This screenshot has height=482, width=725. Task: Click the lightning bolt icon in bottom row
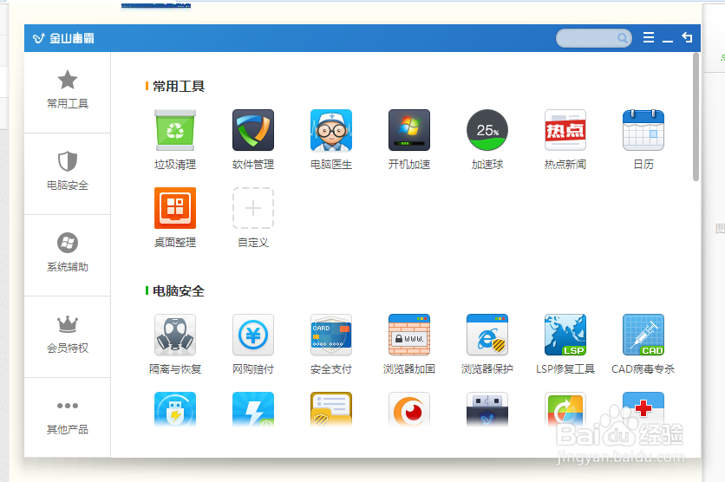tap(253, 409)
